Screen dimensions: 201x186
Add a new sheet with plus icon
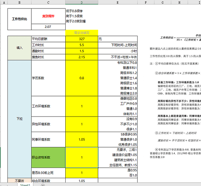[x=43, y=185]
